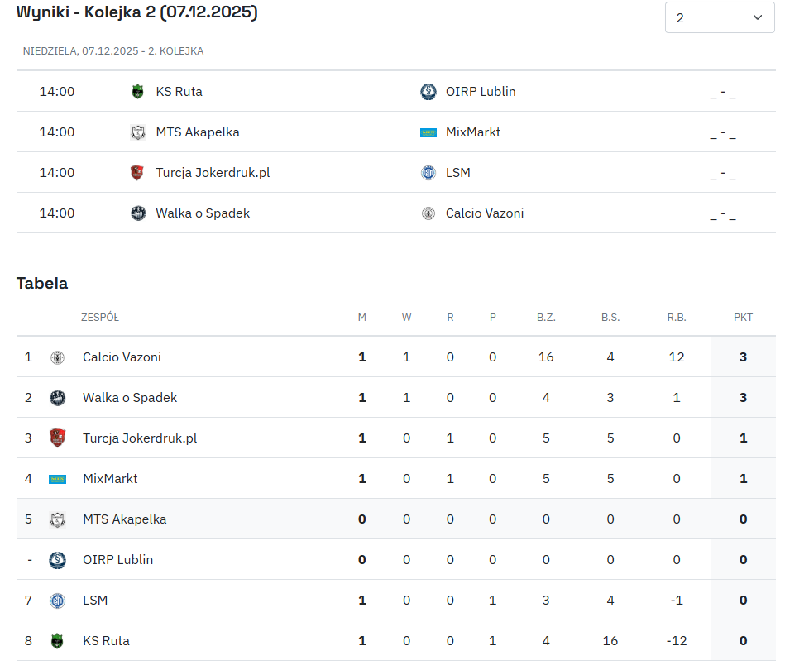The image size is (785, 670).
Task: Click OIRP Lublin crest in fixtures
Action: (x=428, y=92)
